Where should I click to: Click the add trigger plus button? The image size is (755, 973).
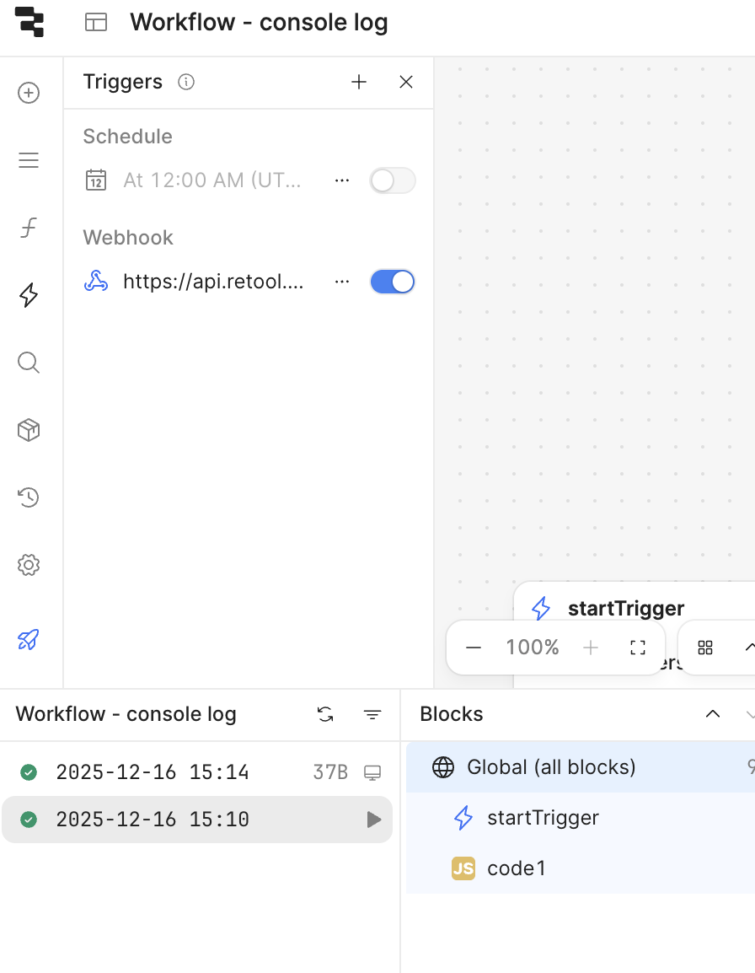pos(359,82)
